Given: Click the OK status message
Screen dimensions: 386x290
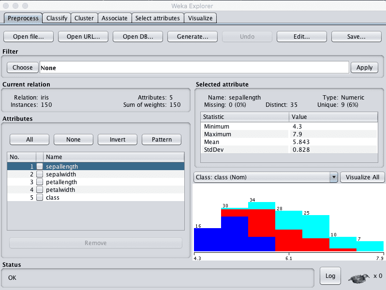Looking at the screenshot, I should coord(12,278).
